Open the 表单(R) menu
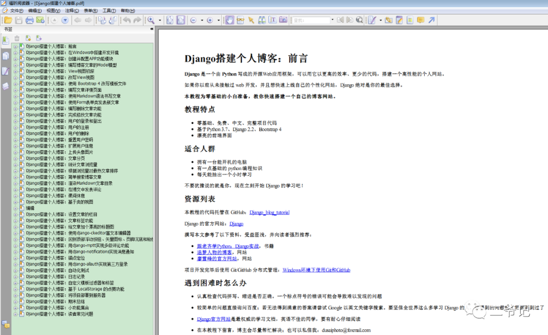Image resolution: width=548 pixels, height=335 pixels. 90,11
